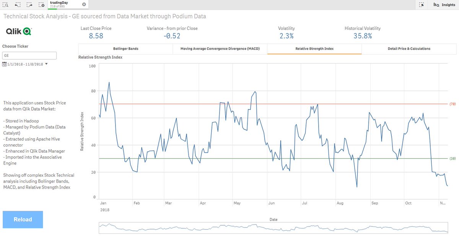Click the mini chart date range slider
Image resolution: width=459 pixels, height=246 pixels.
click(273, 228)
